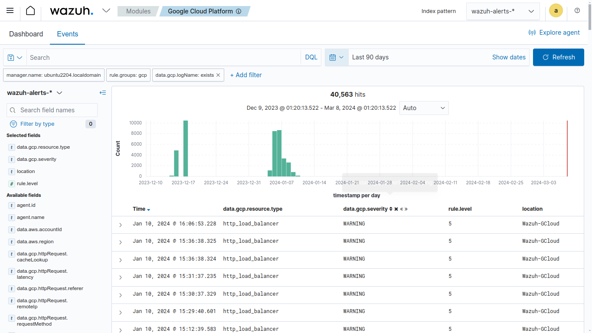Click WARNING in the 16:06:53.228 row
The height and width of the screenshot is (333, 592).
coord(354,224)
